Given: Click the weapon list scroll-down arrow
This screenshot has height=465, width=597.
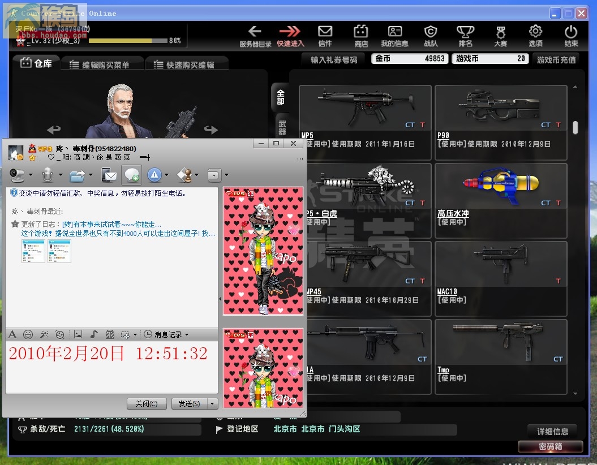Looking at the screenshot, I should [x=575, y=394].
